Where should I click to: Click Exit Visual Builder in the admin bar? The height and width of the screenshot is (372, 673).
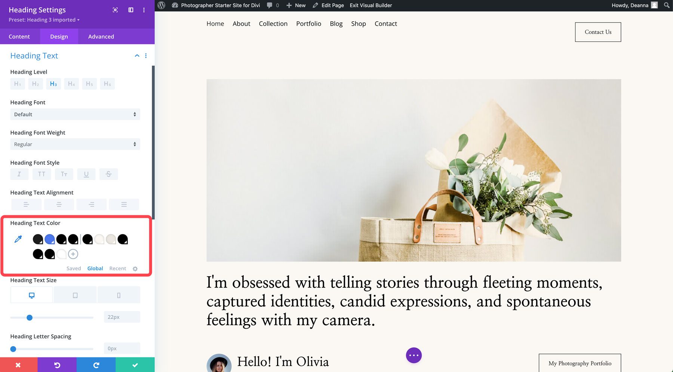(371, 5)
